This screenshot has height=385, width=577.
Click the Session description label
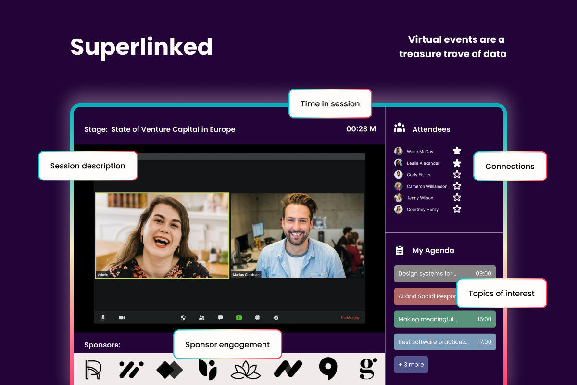(88, 166)
